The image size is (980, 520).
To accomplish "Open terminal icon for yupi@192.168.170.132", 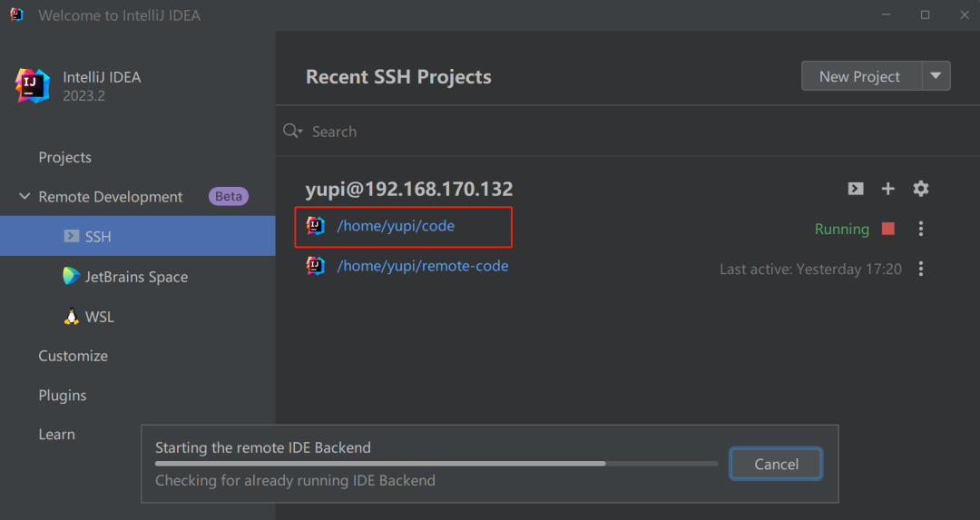I will tap(856, 189).
